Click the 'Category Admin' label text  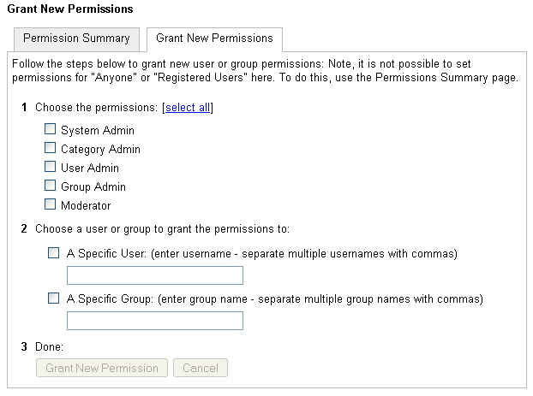click(100, 150)
